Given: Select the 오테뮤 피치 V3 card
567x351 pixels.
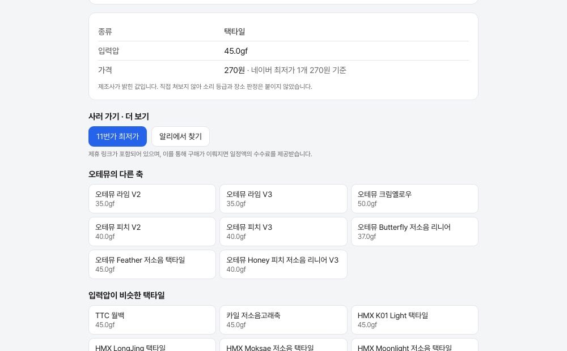Looking at the screenshot, I should tap(283, 232).
